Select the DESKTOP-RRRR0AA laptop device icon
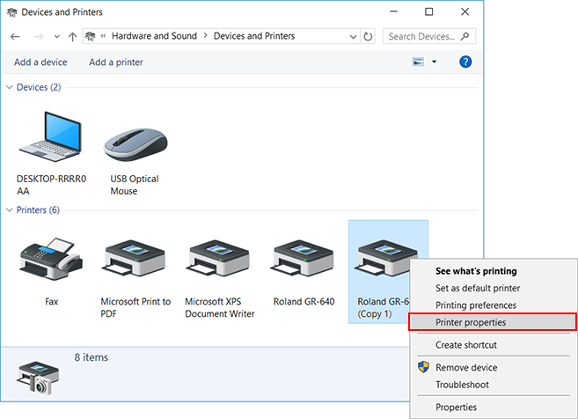578x419 pixels. pos(50,136)
